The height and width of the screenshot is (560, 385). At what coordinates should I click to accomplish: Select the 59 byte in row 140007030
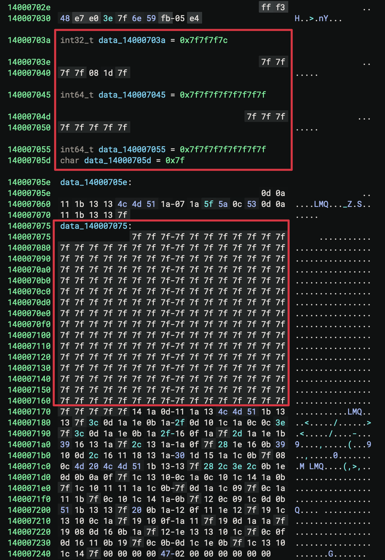(x=151, y=18)
